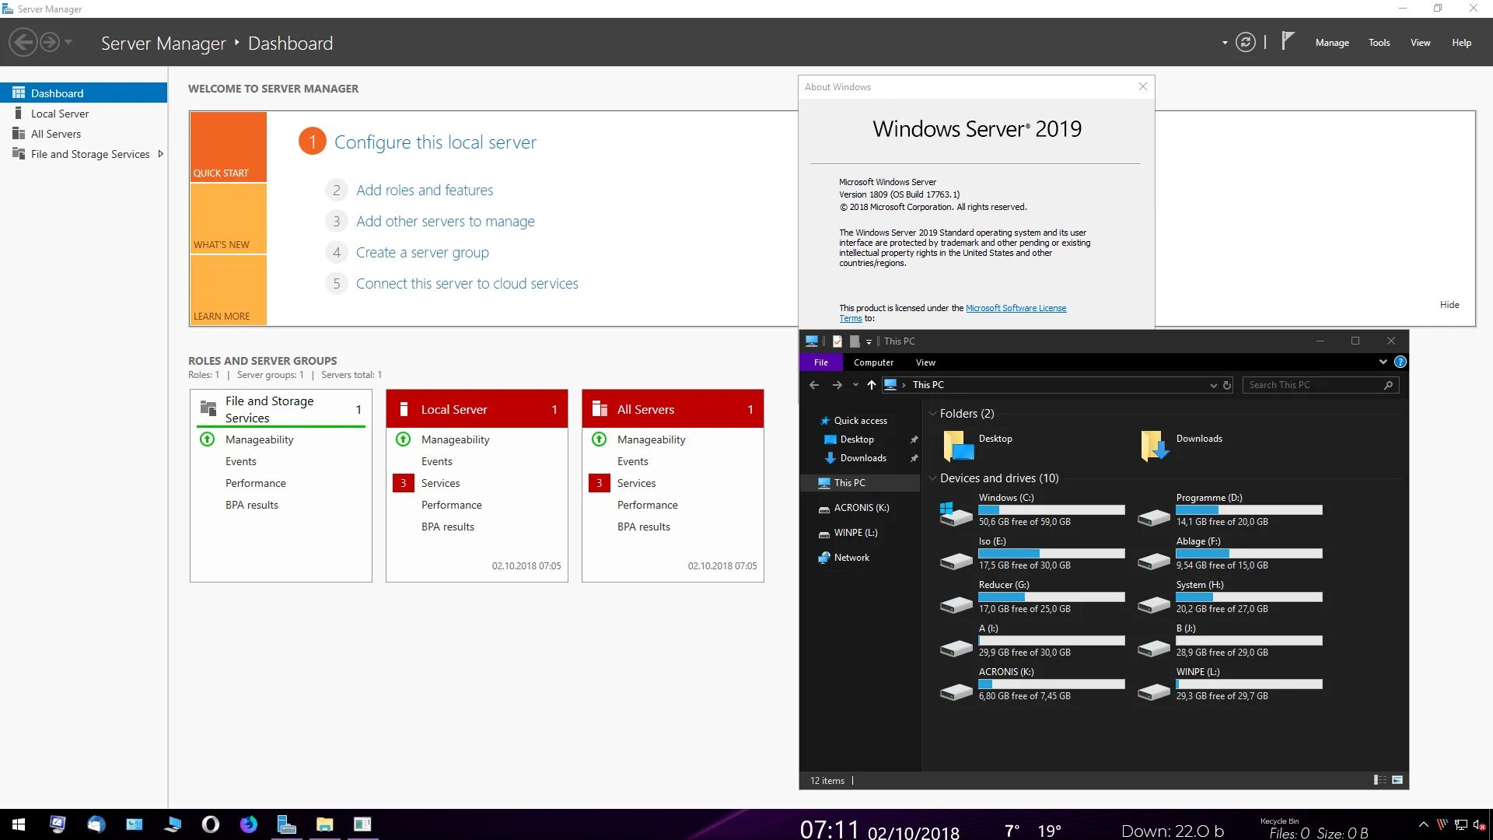1493x840 pixels.
Task: Show hidden system tray icons chevron
Action: point(1423,824)
